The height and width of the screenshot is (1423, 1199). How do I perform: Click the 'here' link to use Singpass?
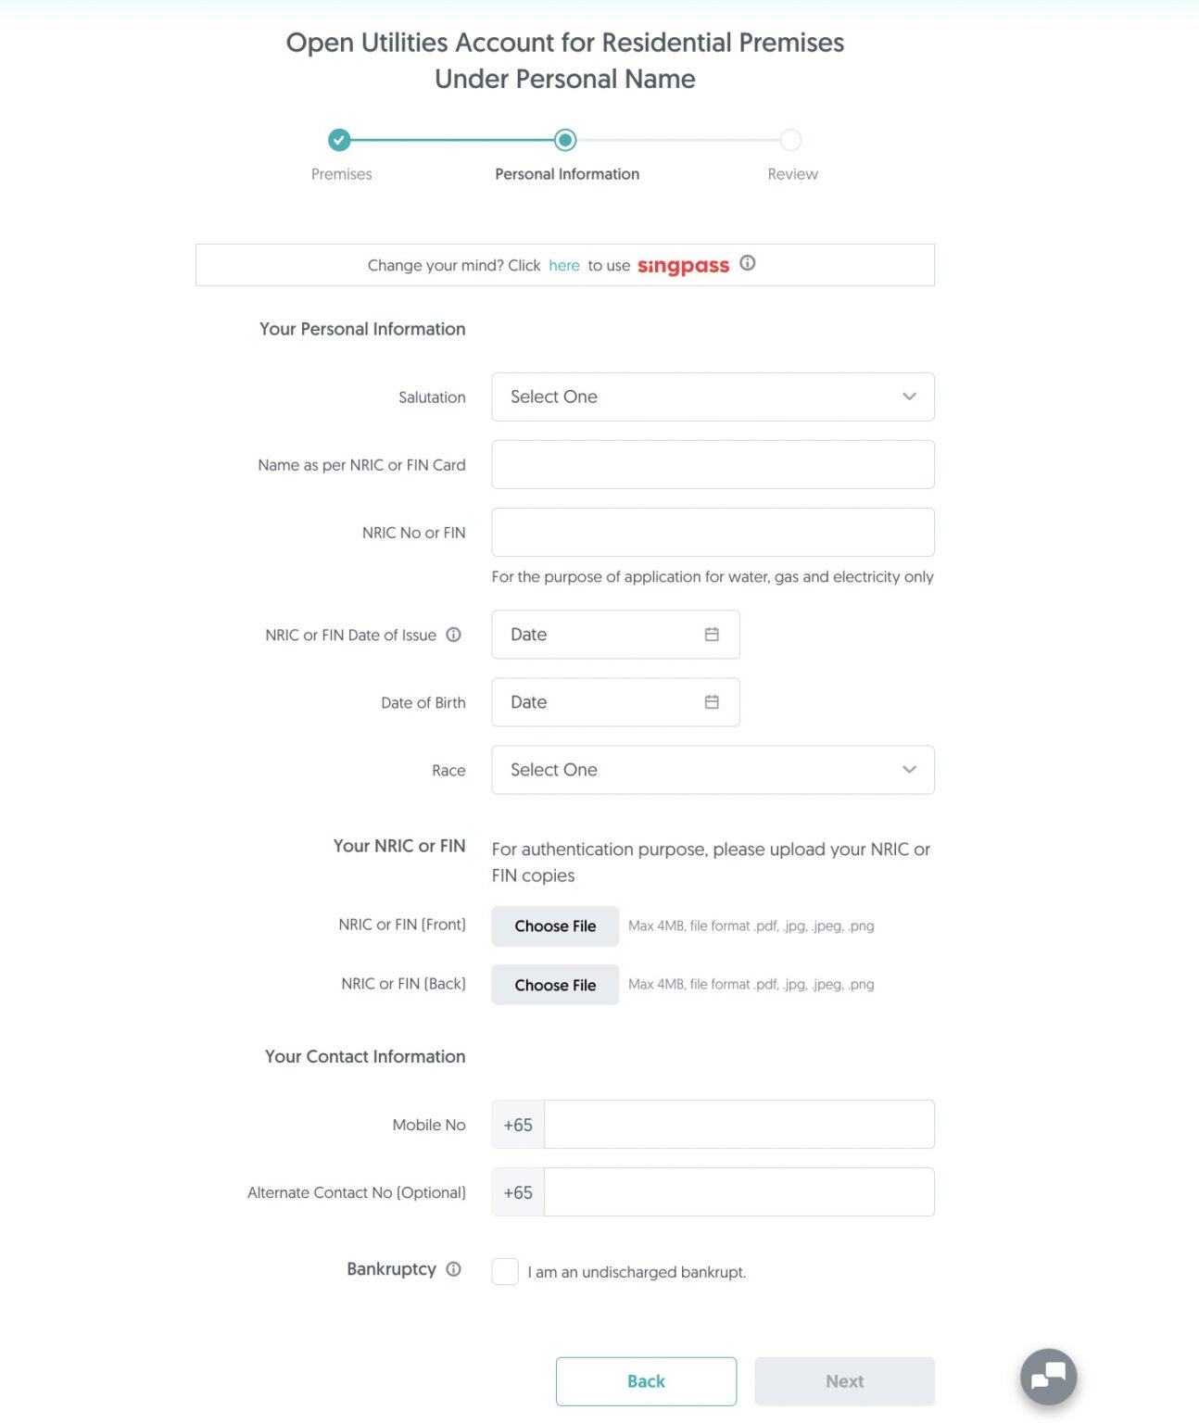[564, 265]
